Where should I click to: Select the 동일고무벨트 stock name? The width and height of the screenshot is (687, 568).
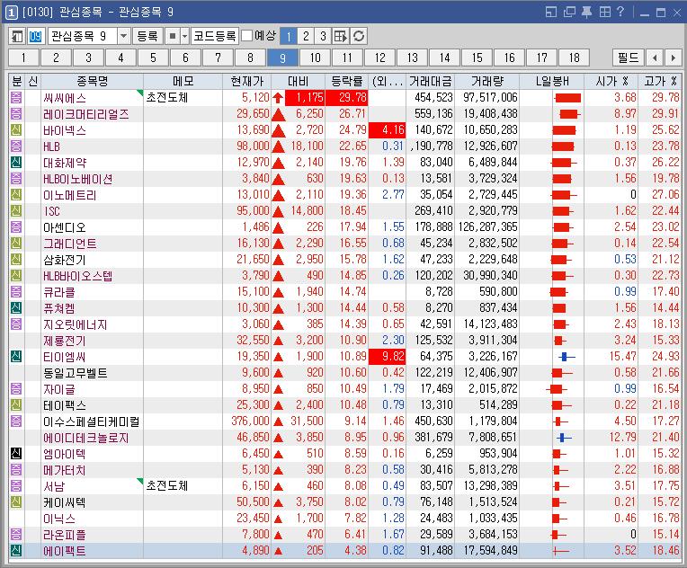click(75, 373)
